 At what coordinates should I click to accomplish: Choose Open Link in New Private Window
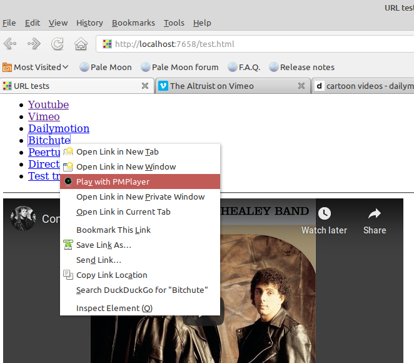pos(140,197)
